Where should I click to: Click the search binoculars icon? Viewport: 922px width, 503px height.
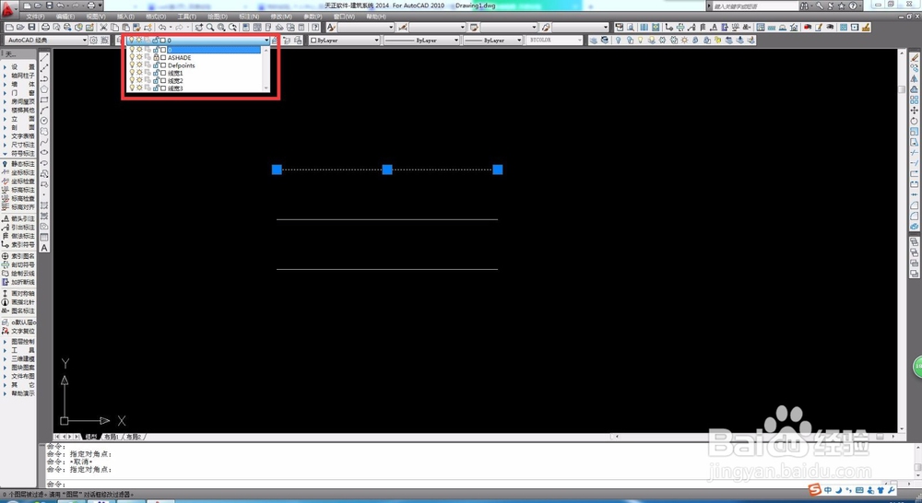point(804,6)
